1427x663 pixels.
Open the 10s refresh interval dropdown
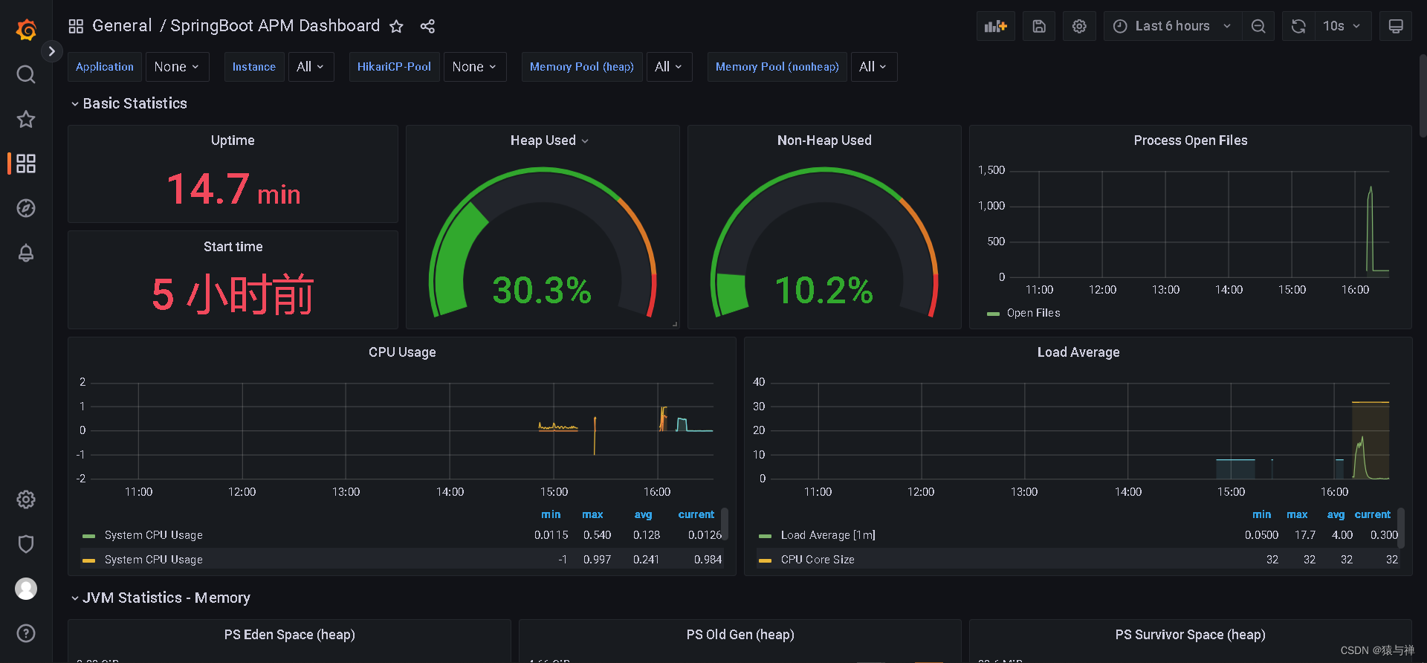point(1343,26)
